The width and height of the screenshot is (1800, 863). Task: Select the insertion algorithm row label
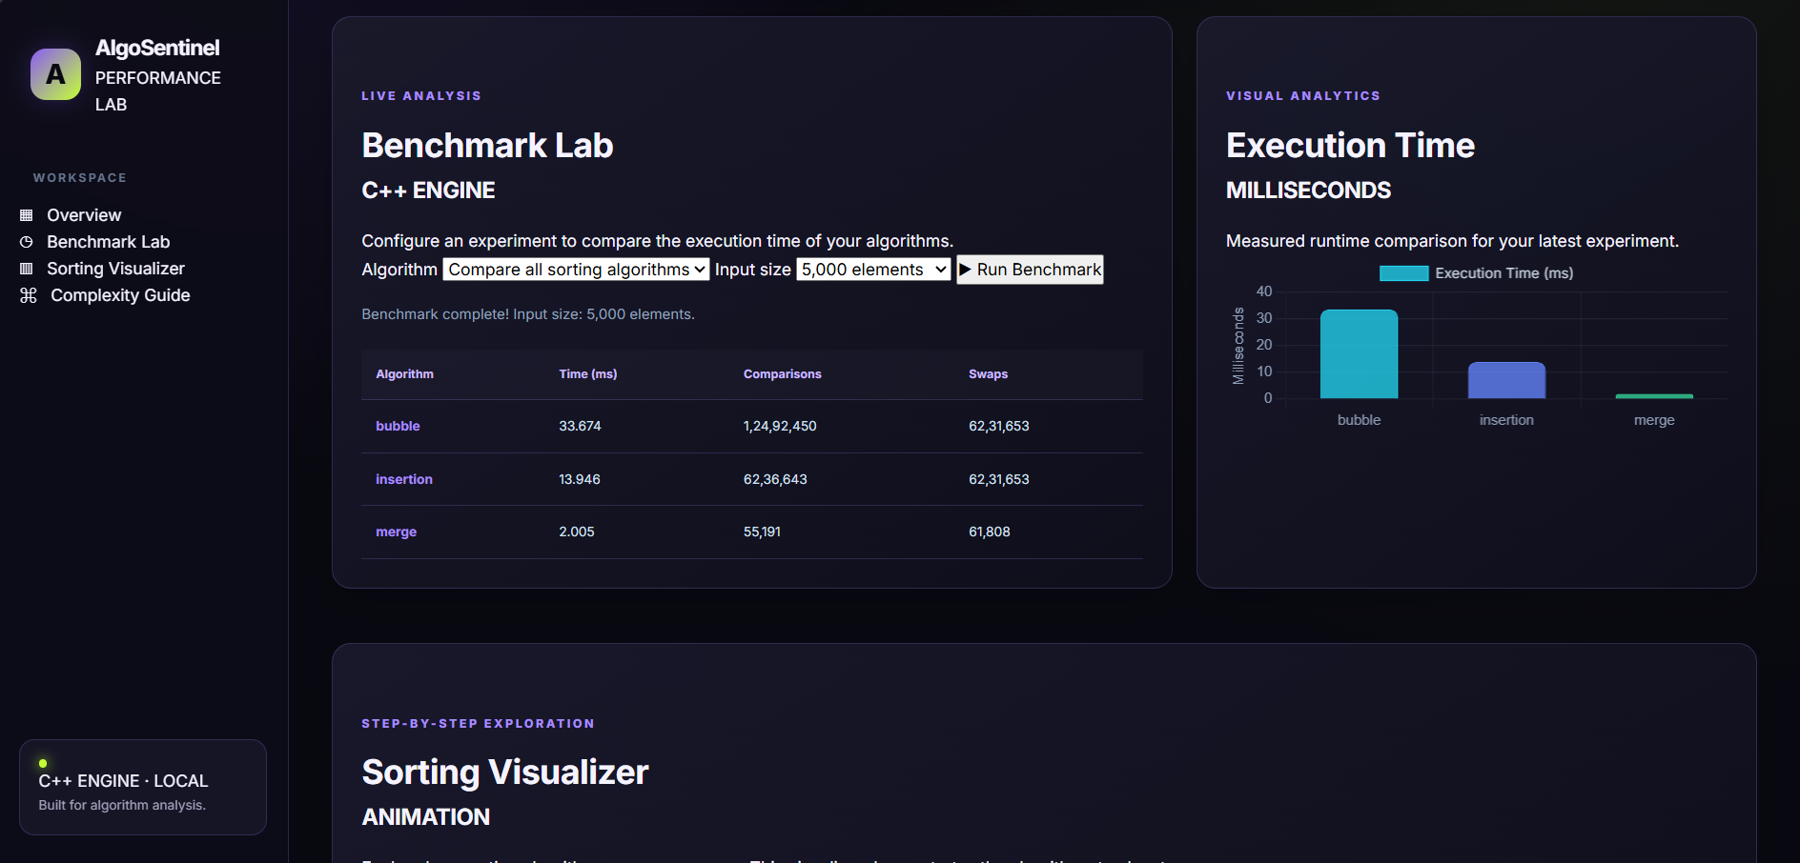click(x=404, y=479)
